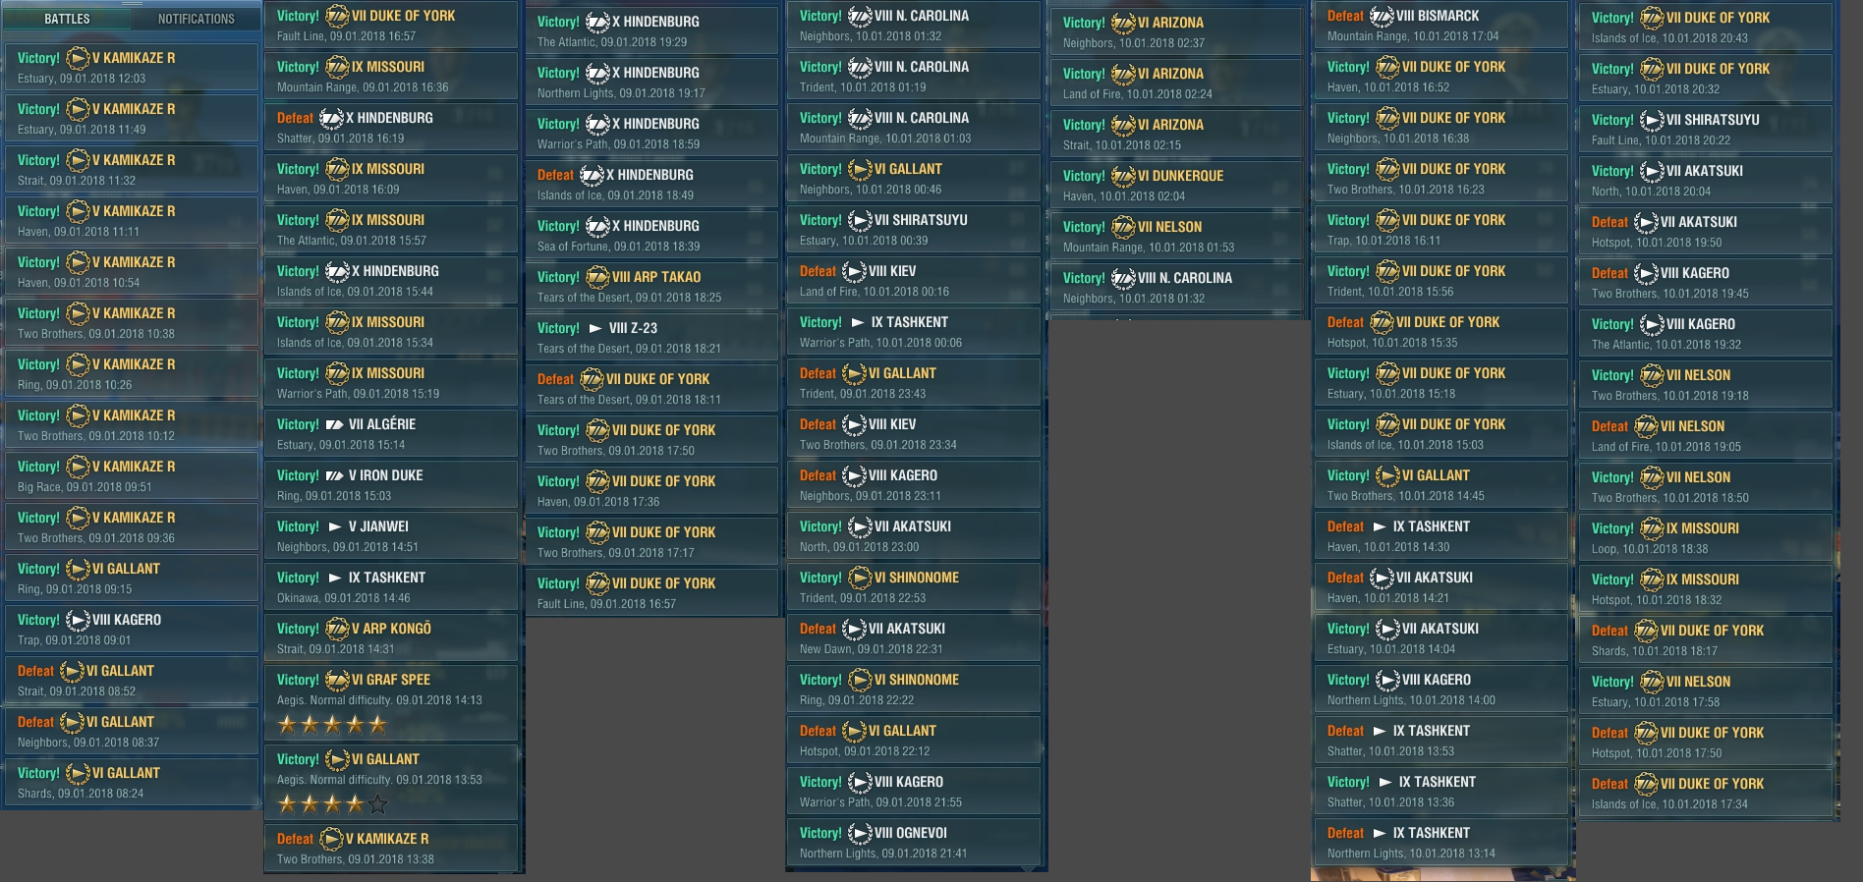Screen dimensions: 1863x882
Task: Click destroyer icon beside VIII Z-23
Action: tap(594, 328)
